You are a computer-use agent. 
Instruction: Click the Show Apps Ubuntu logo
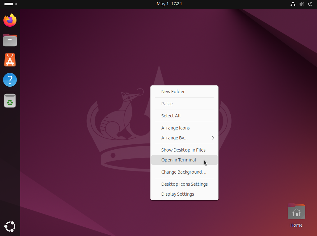click(x=10, y=226)
